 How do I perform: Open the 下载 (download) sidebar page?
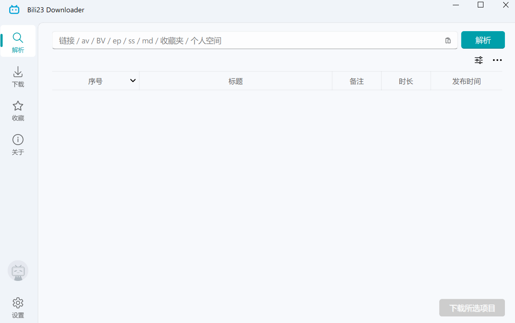tap(18, 77)
